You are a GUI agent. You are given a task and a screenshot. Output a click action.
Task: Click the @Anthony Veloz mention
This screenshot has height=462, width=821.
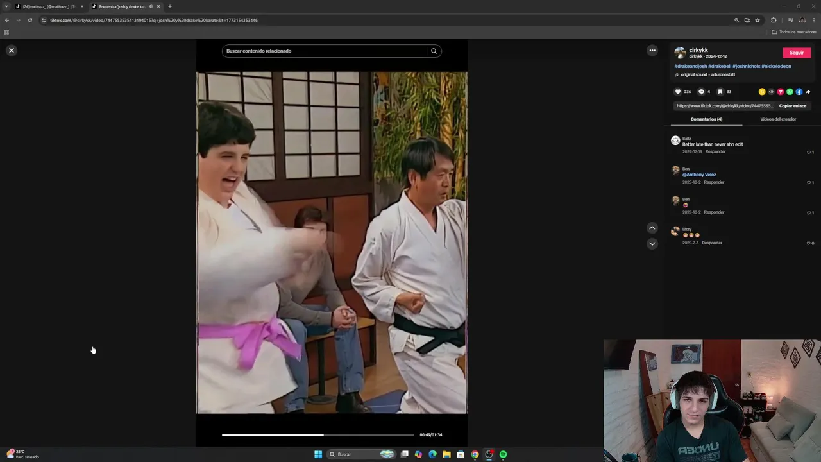click(x=699, y=175)
